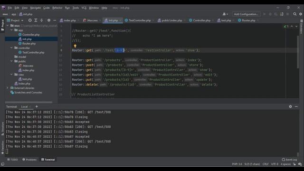
Task: Click 4 spaces indent status
Action: tap(285, 164)
